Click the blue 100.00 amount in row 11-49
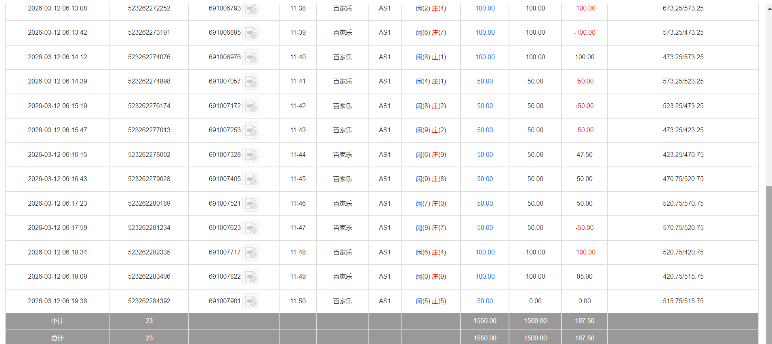Viewport: 772px width, 344px height. point(485,277)
